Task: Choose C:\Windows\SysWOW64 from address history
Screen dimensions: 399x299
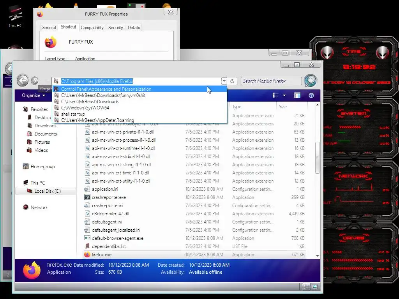Action: [139, 108]
